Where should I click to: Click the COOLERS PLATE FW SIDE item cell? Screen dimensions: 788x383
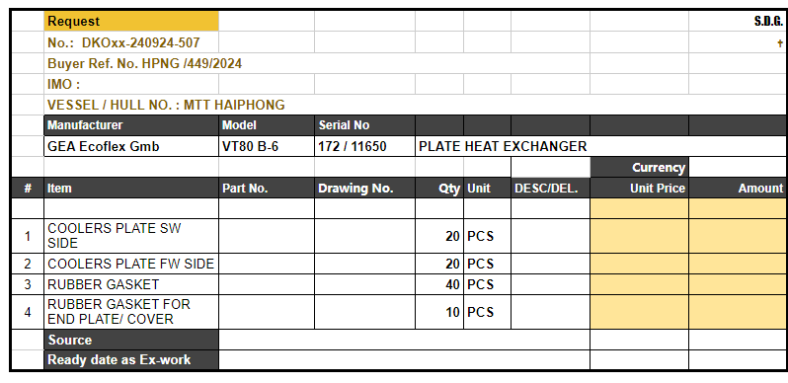click(x=131, y=264)
